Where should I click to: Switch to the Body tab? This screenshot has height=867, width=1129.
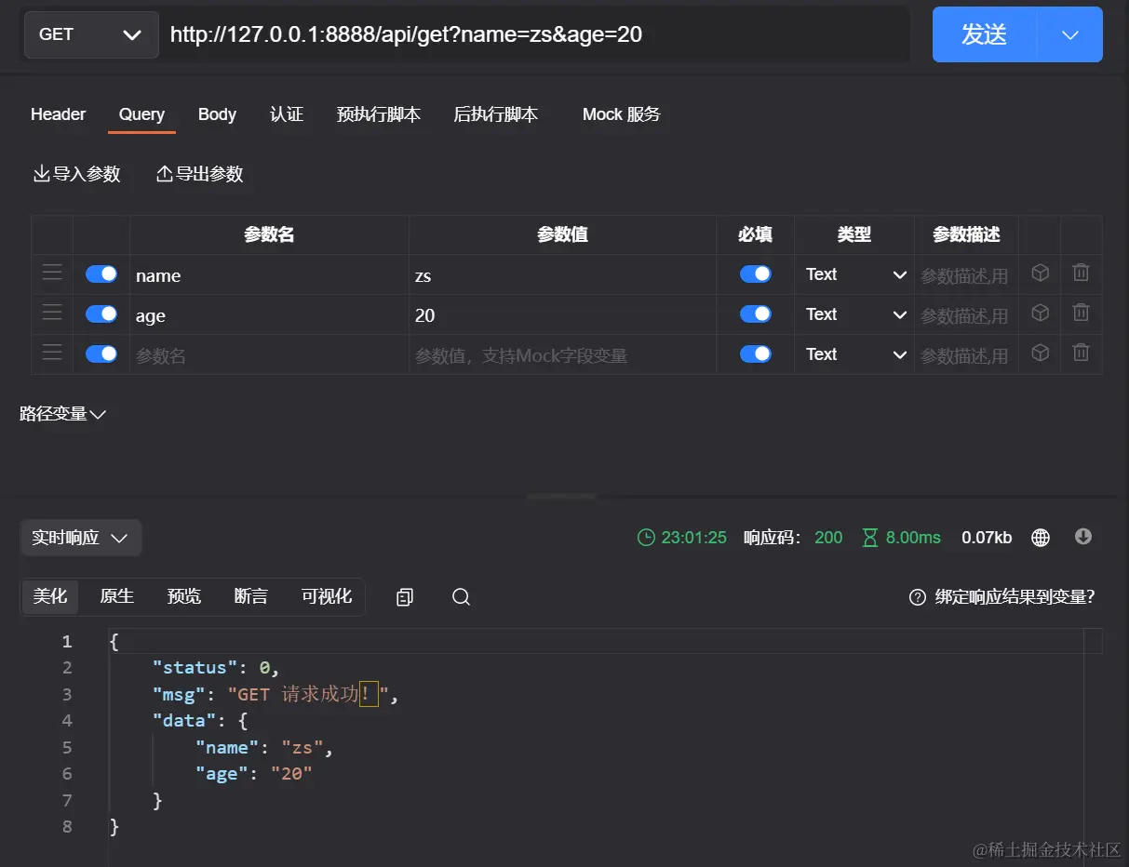(x=217, y=113)
